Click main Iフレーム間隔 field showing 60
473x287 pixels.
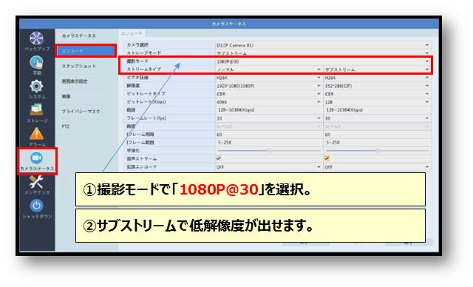[x=269, y=135]
